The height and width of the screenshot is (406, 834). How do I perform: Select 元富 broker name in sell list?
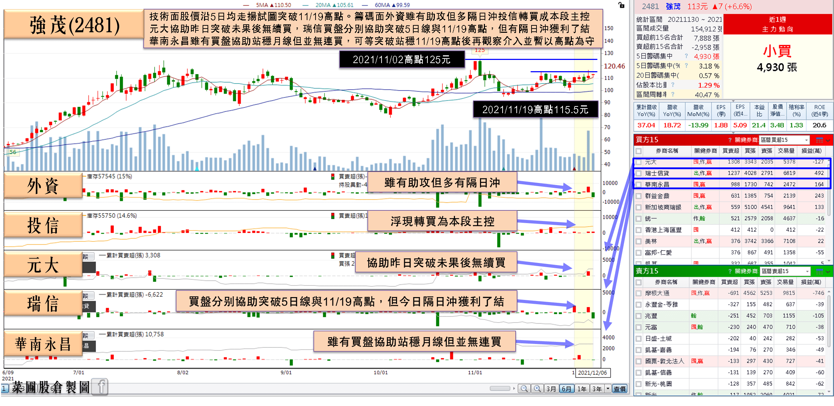point(651,327)
